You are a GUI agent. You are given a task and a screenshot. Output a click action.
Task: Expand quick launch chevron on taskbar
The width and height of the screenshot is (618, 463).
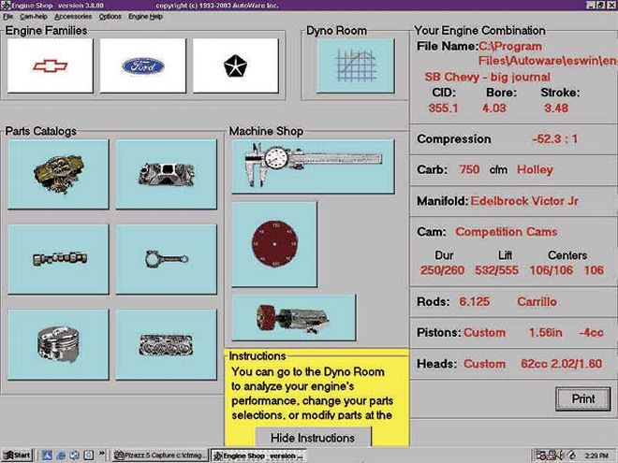pyautogui.click(x=102, y=454)
